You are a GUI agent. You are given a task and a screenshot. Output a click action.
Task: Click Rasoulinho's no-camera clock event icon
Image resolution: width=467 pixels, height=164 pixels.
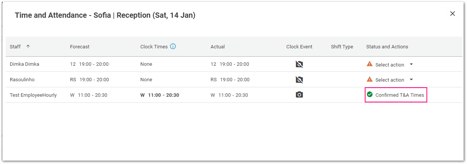pyautogui.click(x=299, y=80)
